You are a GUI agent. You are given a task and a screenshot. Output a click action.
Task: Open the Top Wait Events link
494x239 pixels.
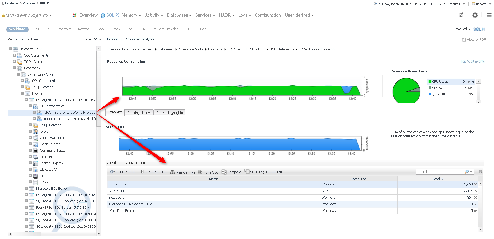click(x=472, y=62)
